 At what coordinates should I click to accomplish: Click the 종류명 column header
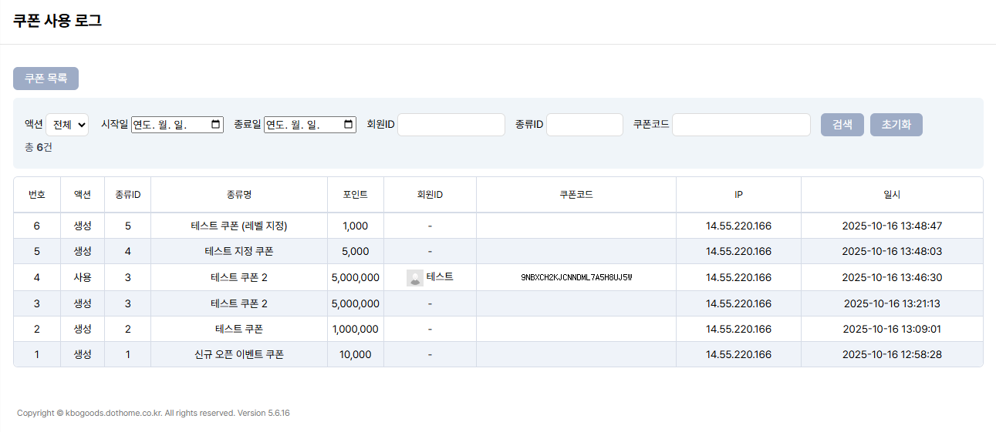[x=238, y=195]
